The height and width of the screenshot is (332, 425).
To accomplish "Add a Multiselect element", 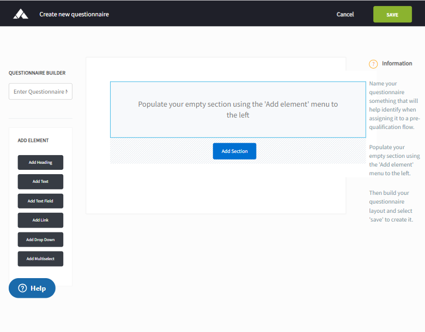I will 40,259.
